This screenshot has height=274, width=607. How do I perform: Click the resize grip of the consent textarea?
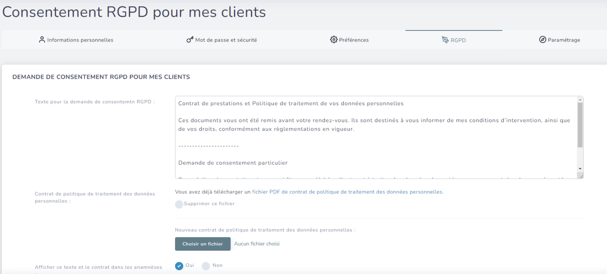[581, 176]
